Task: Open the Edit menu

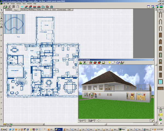Action: click(8, 4)
